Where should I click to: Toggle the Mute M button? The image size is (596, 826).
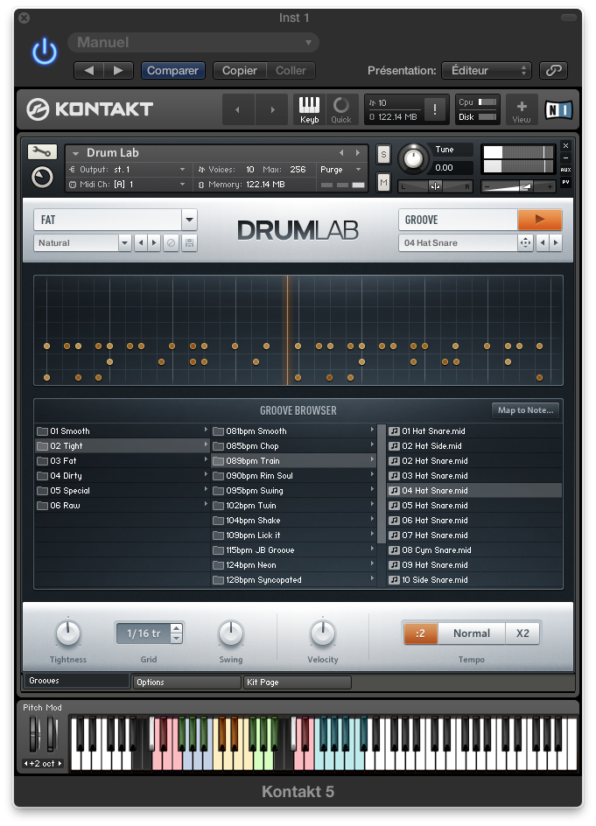point(383,182)
